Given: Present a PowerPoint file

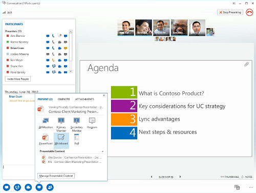Looking at the screenshot, I should (46, 139).
